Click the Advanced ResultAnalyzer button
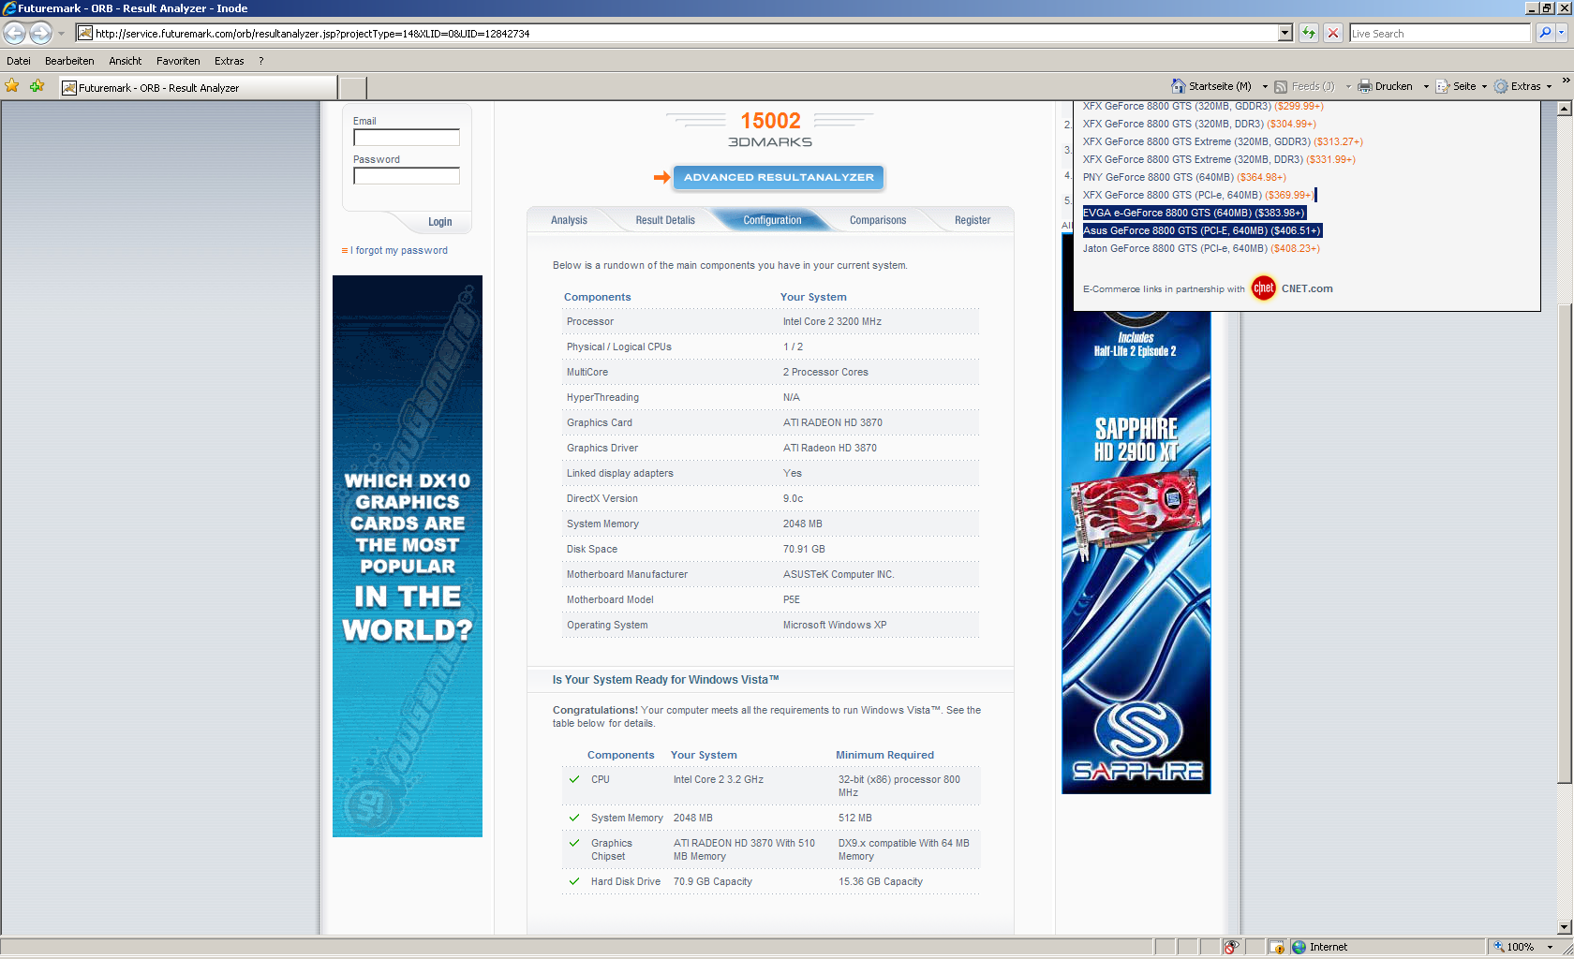This screenshot has height=959, width=1574. point(779,177)
